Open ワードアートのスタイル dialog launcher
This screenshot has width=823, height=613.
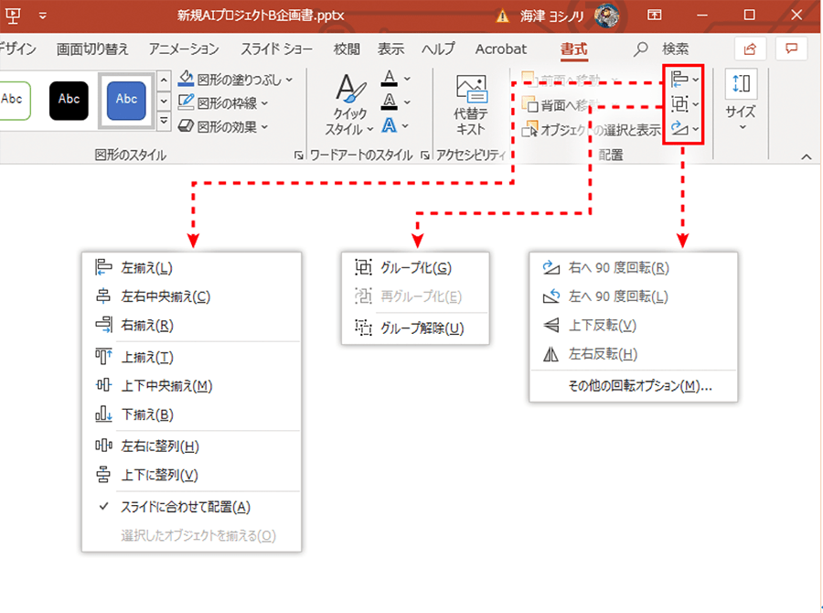(424, 155)
